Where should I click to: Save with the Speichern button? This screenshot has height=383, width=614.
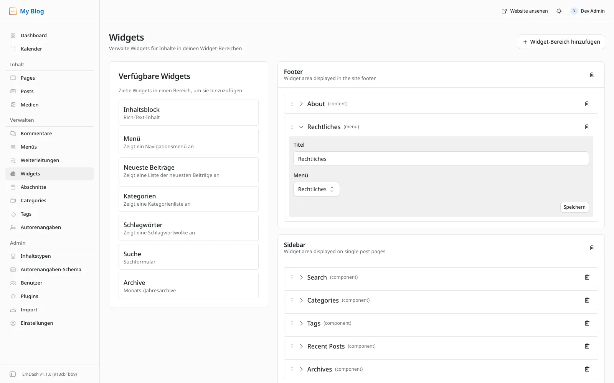574,207
